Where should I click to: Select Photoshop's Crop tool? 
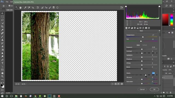pos(2,27)
